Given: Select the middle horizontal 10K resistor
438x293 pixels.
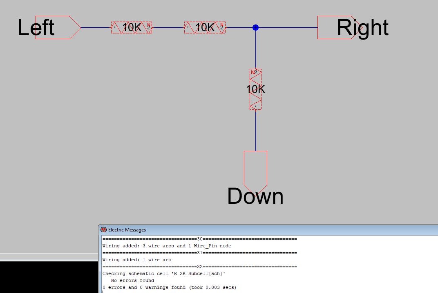Looking at the screenshot, I should click(205, 28).
